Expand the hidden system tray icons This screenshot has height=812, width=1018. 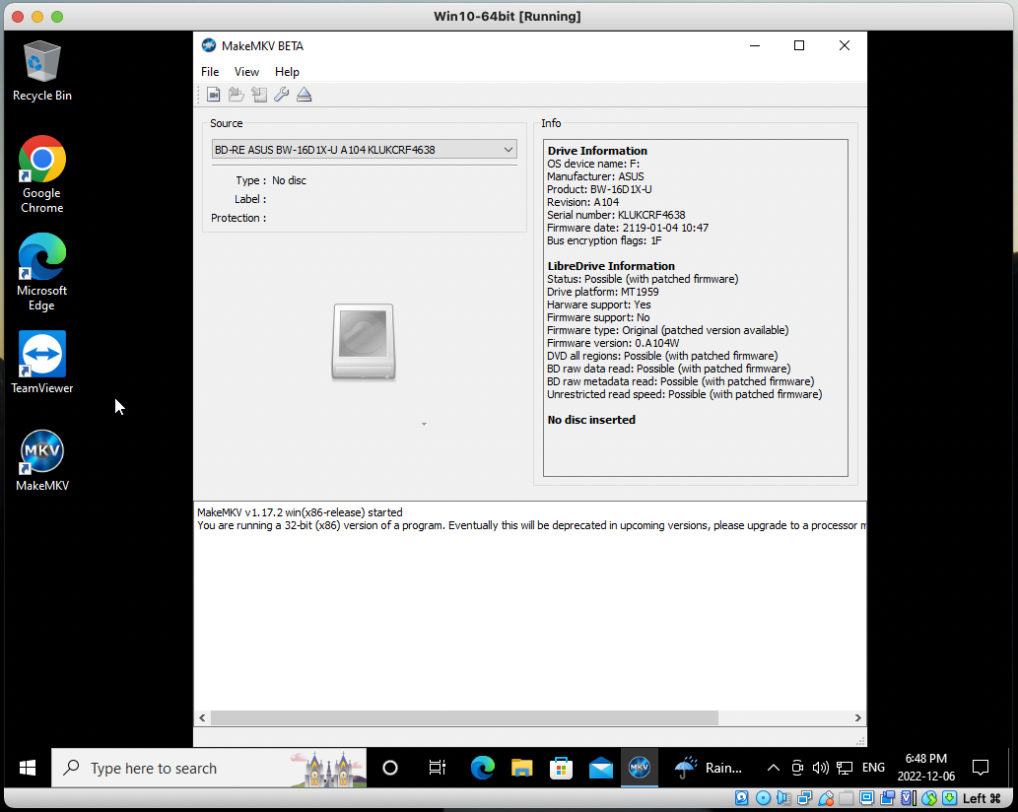tap(774, 768)
